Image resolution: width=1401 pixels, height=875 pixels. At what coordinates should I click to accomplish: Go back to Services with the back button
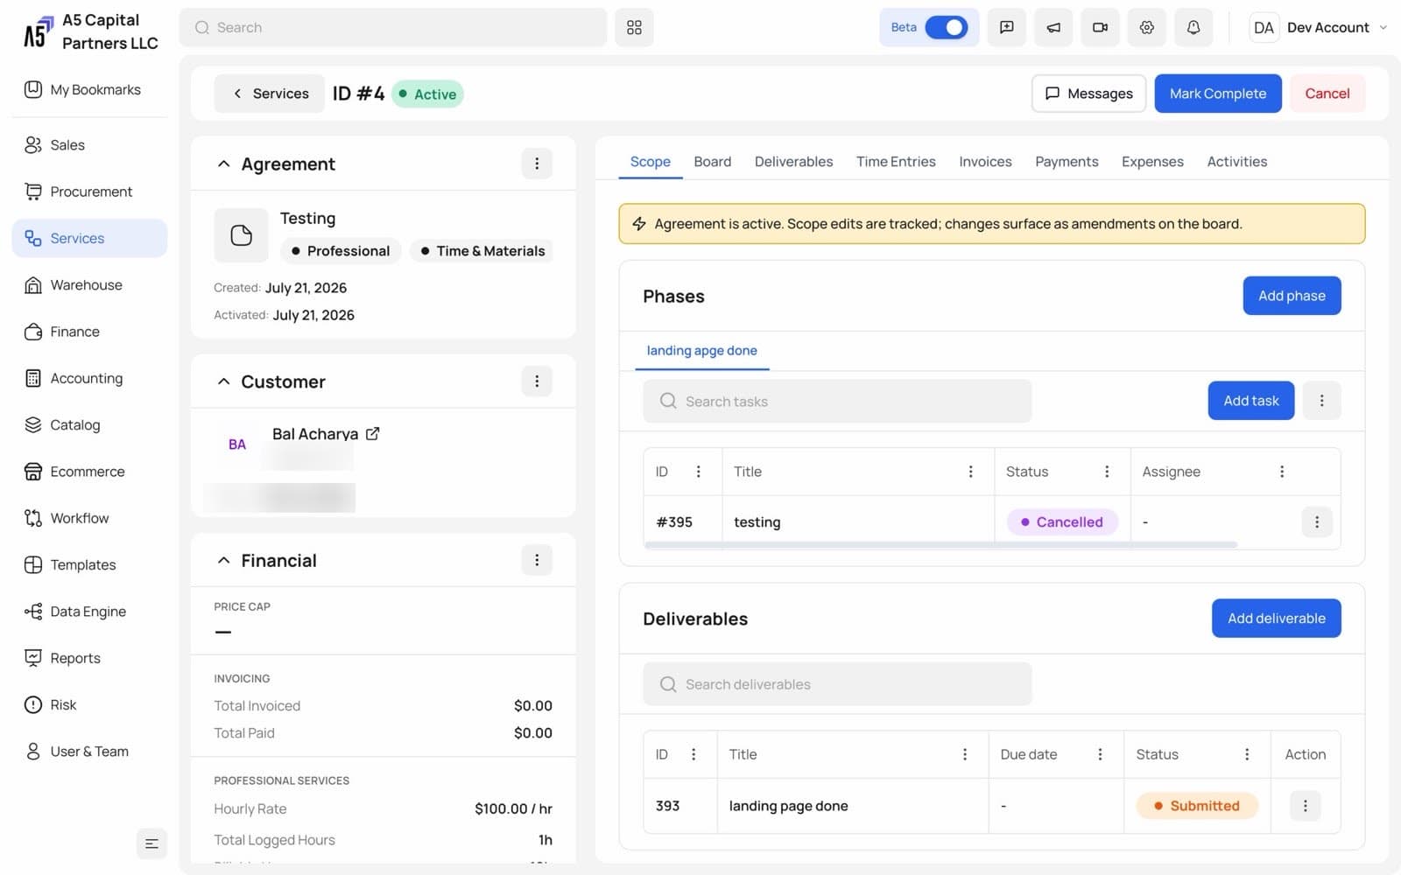click(x=269, y=94)
